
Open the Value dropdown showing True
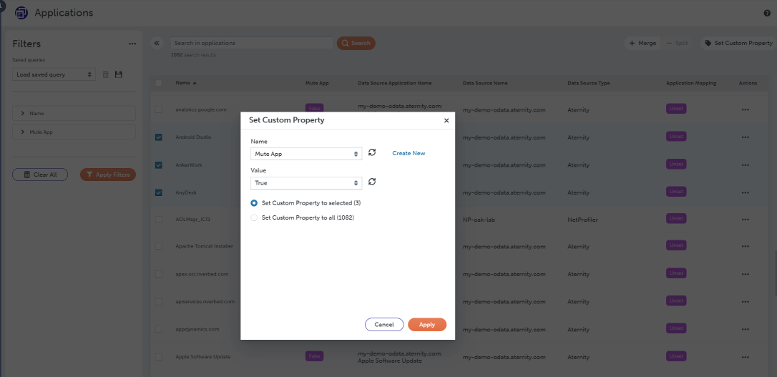pyautogui.click(x=306, y=183)
